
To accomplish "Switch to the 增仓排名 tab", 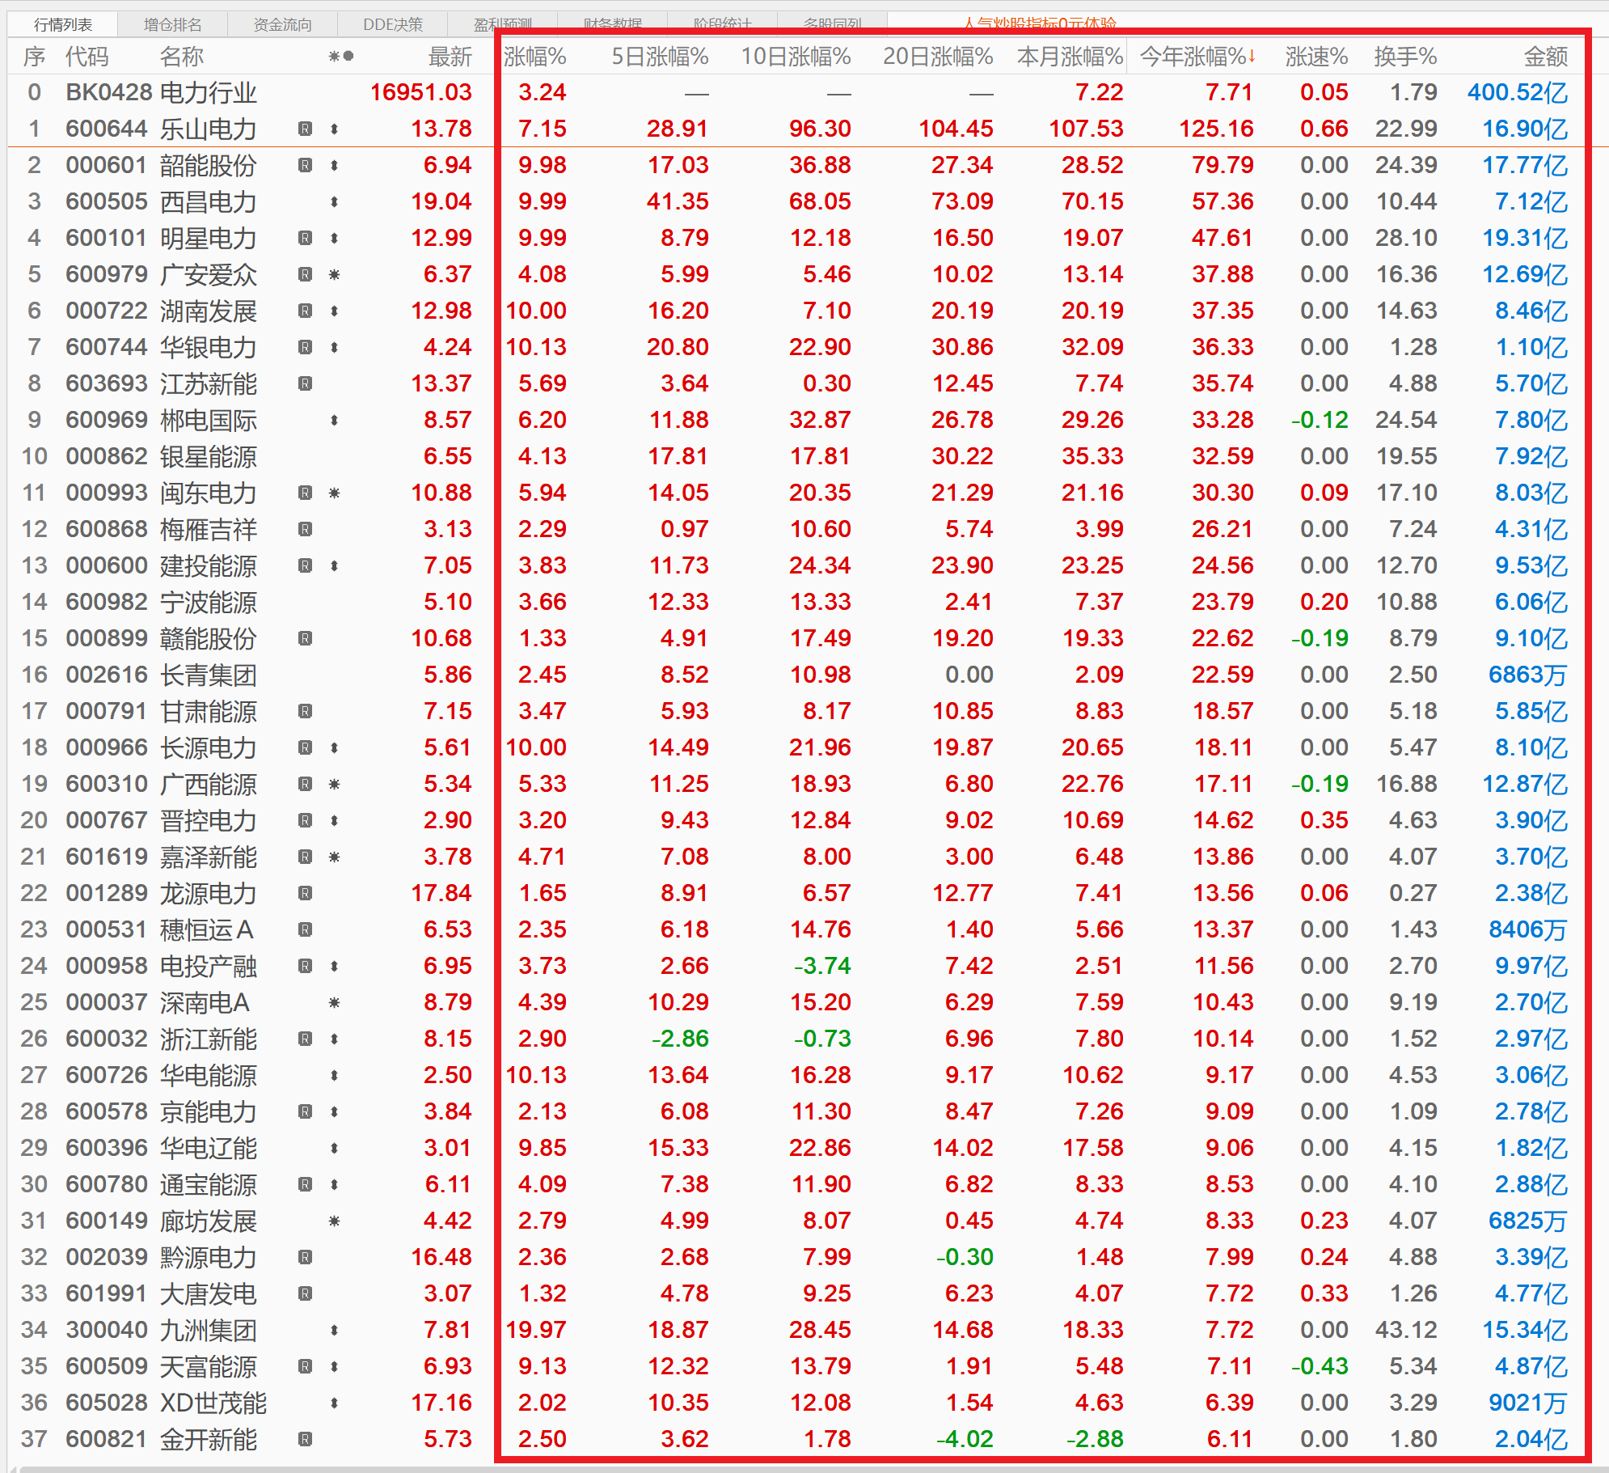I will coord(172,25).
